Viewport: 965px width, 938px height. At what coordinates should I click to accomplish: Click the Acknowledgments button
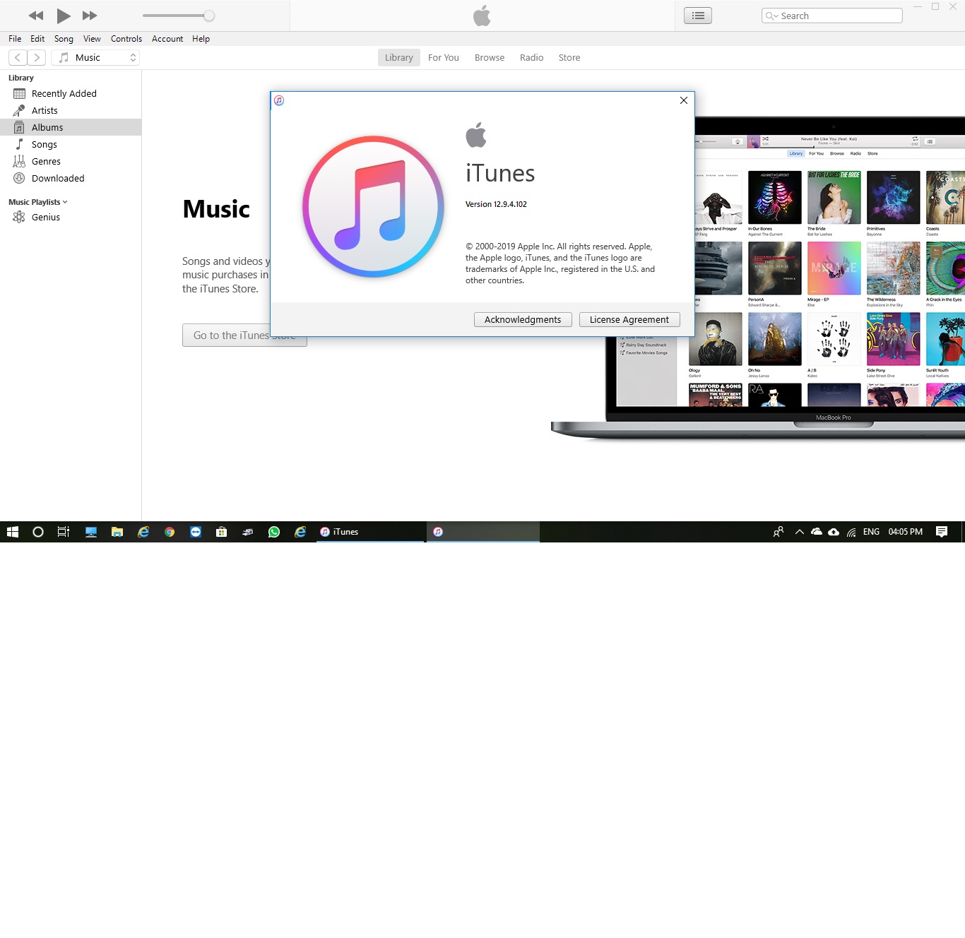[x=523, y=320]
